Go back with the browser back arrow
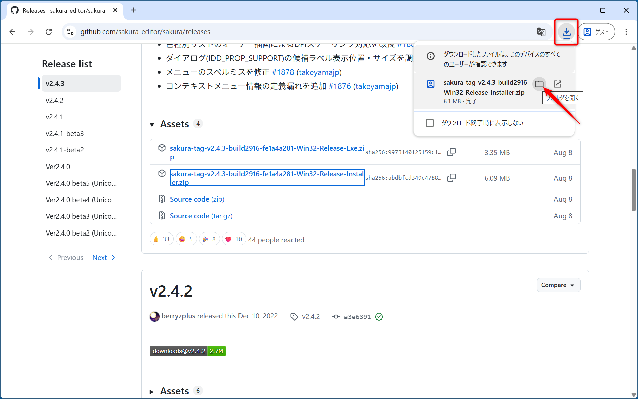The image size is (638, 399). [12, 32]
